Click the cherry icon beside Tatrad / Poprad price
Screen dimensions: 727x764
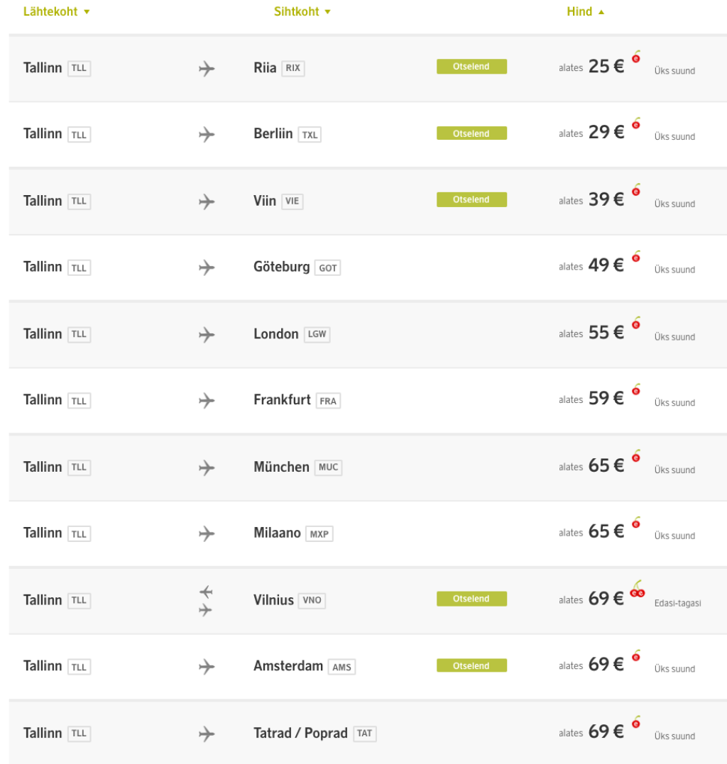point(636,723)
